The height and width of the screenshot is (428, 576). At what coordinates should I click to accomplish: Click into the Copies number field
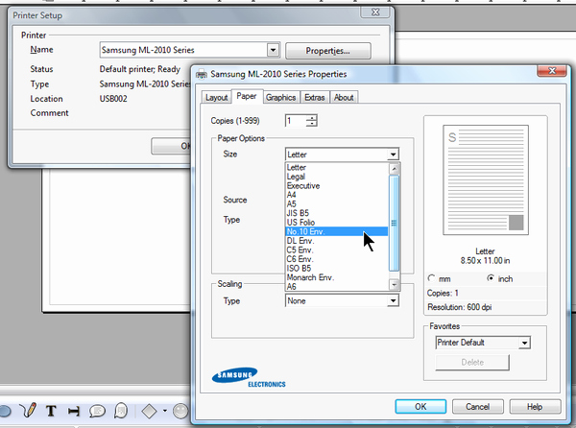pyautogui.click(x=296, y=120)
